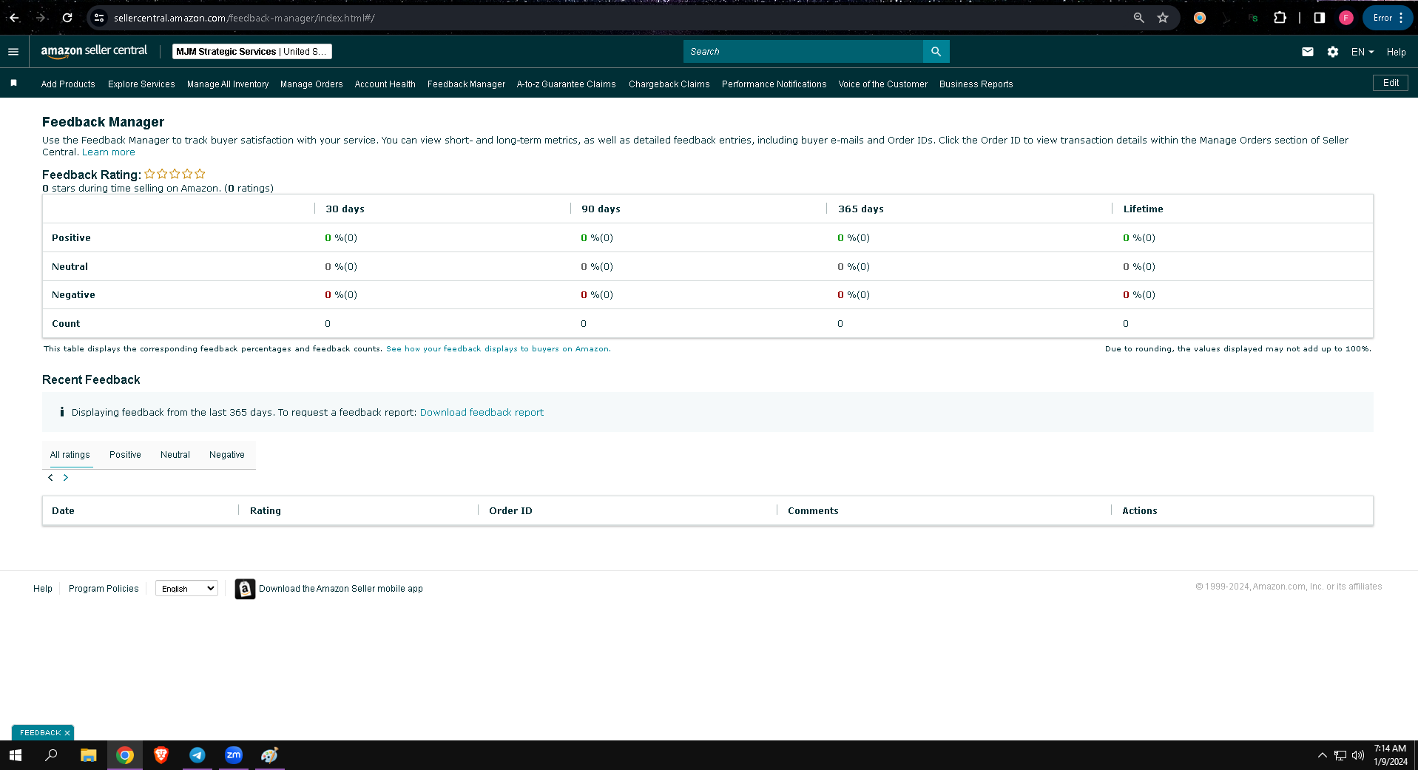Click the bookmark flag icon in navigation bar
1418x770 pixels.
[x=13, y=84]
